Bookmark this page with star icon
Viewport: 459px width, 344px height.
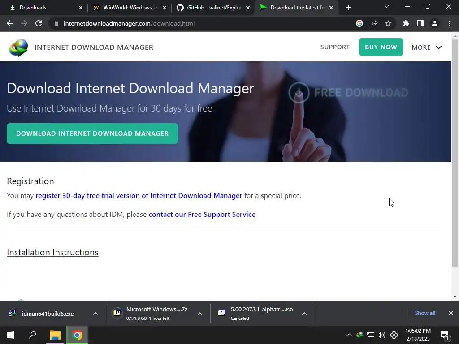click(x=388, y=23)
